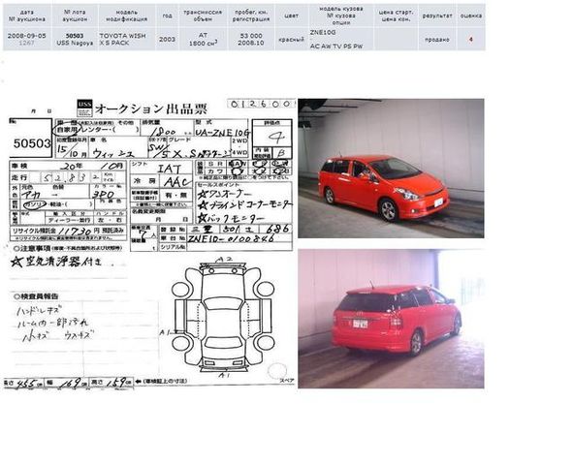573x465 pixels.
Task: Click the 'оценка' column header
Action: (x=471, y=15)
